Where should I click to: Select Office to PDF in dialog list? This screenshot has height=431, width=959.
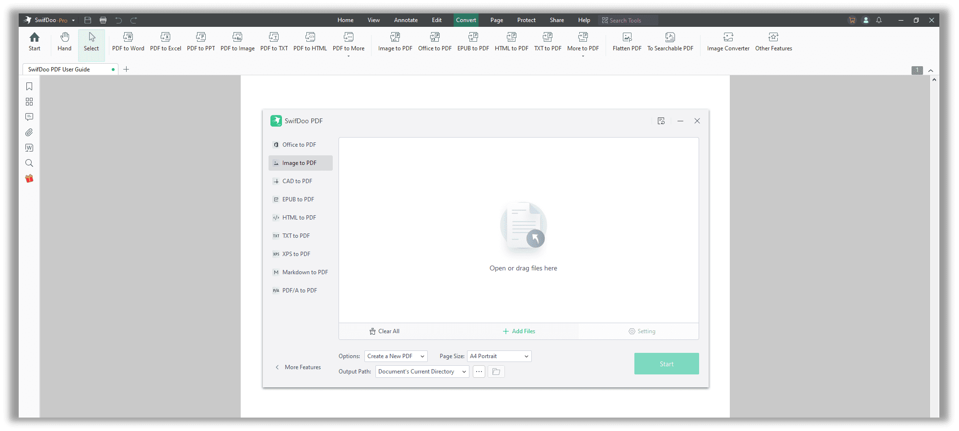(x=300, y=145)
